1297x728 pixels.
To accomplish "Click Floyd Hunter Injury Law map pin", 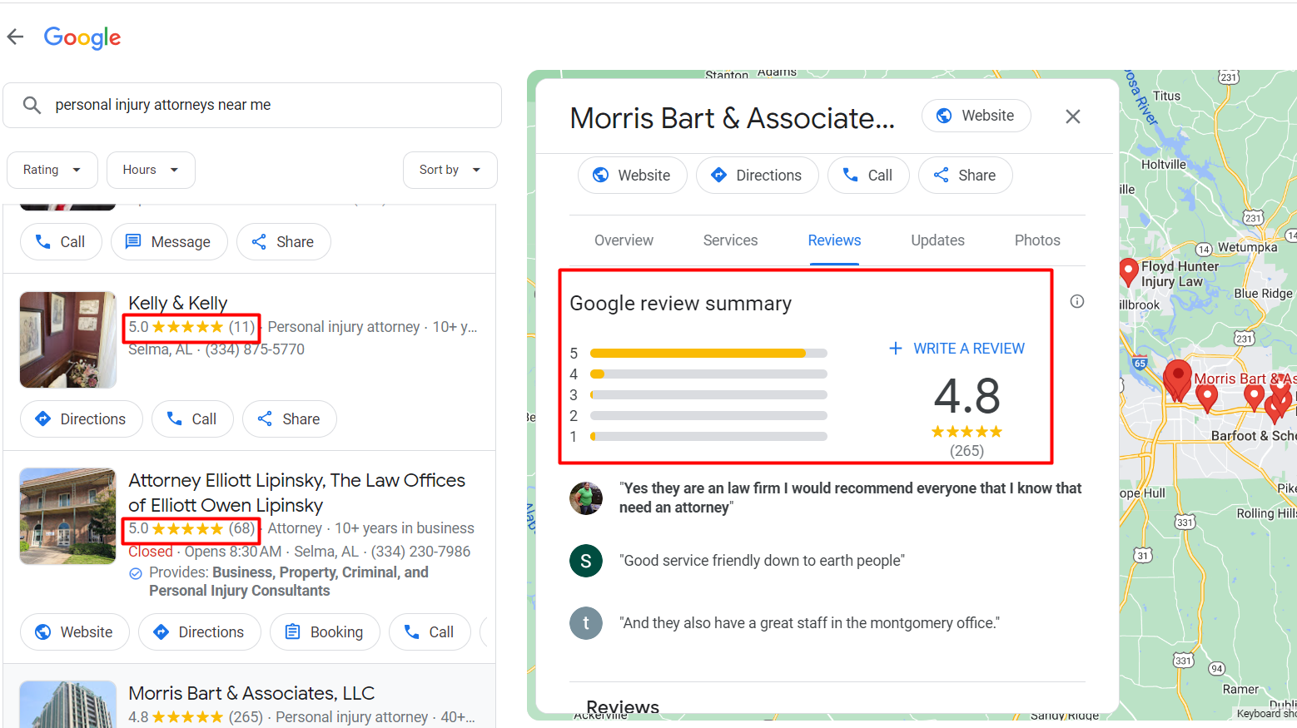I will click(x=1129, y=272).
